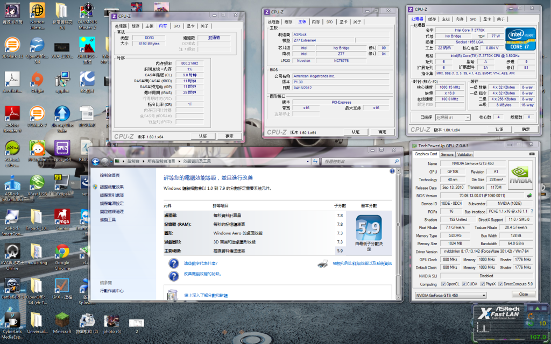Click the NVIDIA logo in GPU-Z
The height and width of the screenshot is (344, 551).
pos(520,175)
